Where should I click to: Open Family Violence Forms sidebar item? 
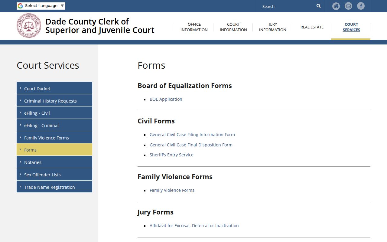click(54, 137)
